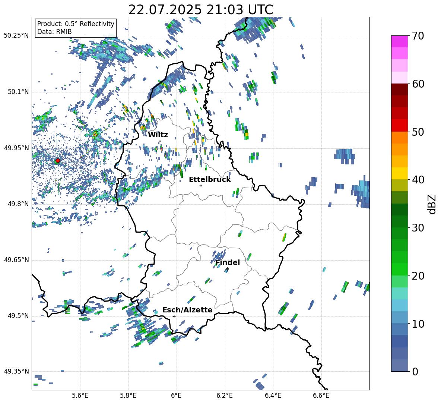Click the Wiltz city label
Screen dimensions: 441x403
coord(158,135)
